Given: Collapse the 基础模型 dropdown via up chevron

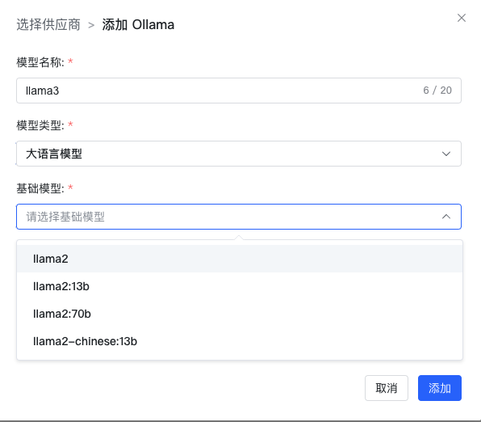Looking at the screenshot, I should tap(446, 217).
